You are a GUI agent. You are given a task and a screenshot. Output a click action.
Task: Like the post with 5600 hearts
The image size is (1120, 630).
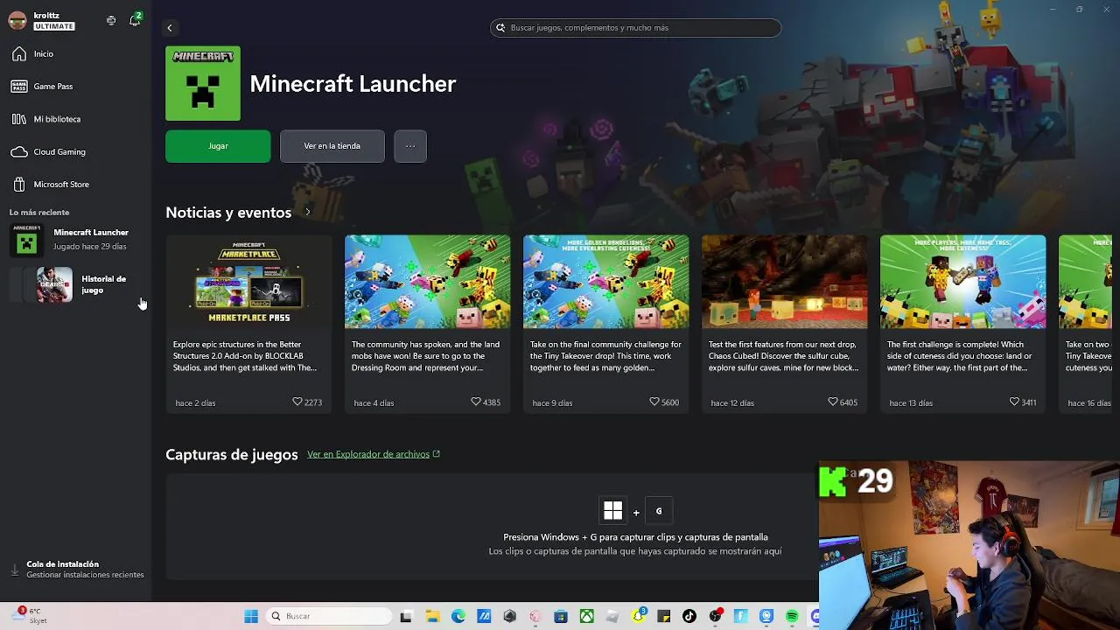[x=654, y=402]
